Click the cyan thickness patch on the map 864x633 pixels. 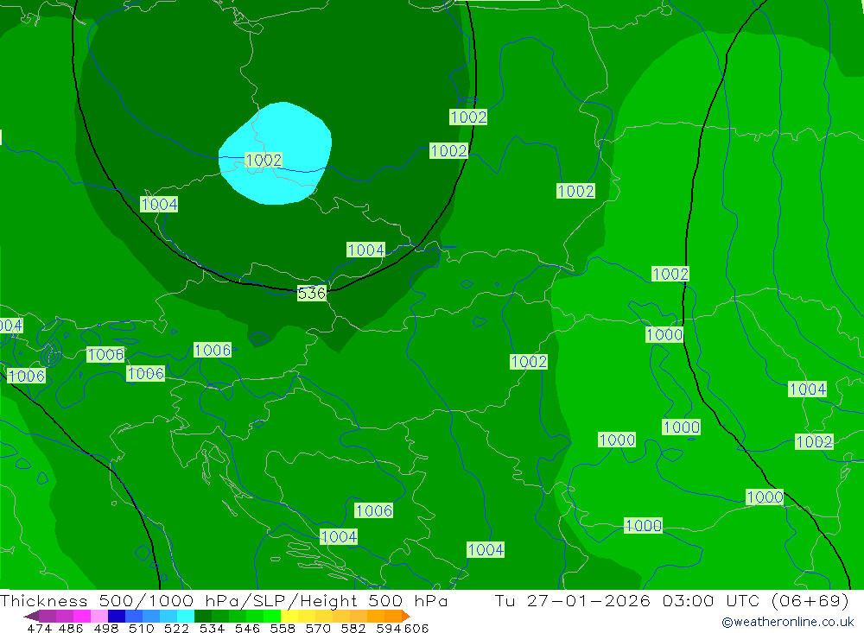click(276, 153)
